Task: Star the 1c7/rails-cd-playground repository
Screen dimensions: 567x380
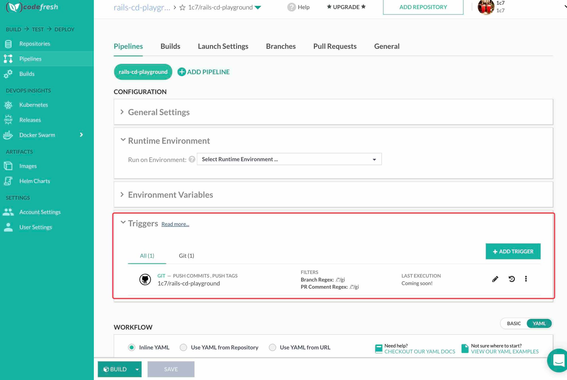Action: point(183,8)
